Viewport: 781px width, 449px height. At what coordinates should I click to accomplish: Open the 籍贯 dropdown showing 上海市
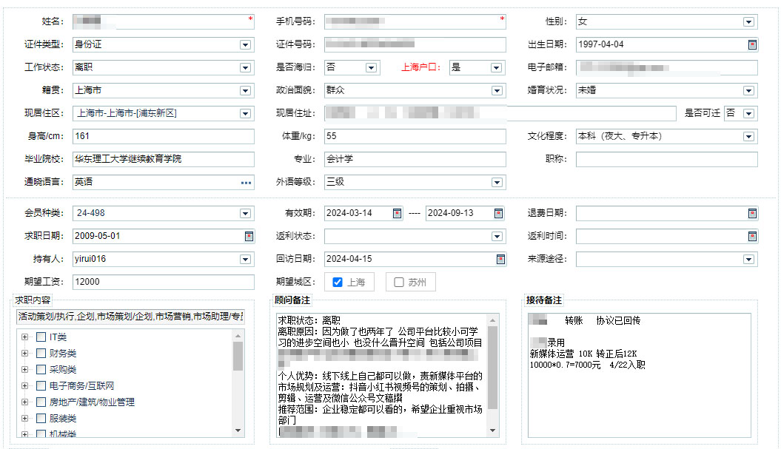coord(245,90)
